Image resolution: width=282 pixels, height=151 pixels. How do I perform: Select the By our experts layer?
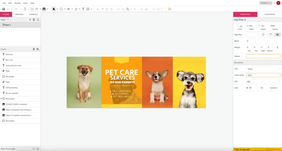[20, 93]
